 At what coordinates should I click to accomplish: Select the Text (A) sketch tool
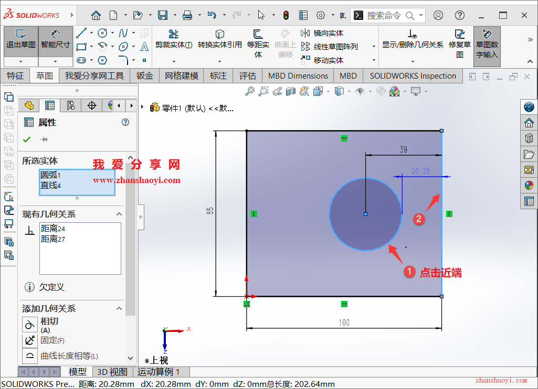point(144,46)
